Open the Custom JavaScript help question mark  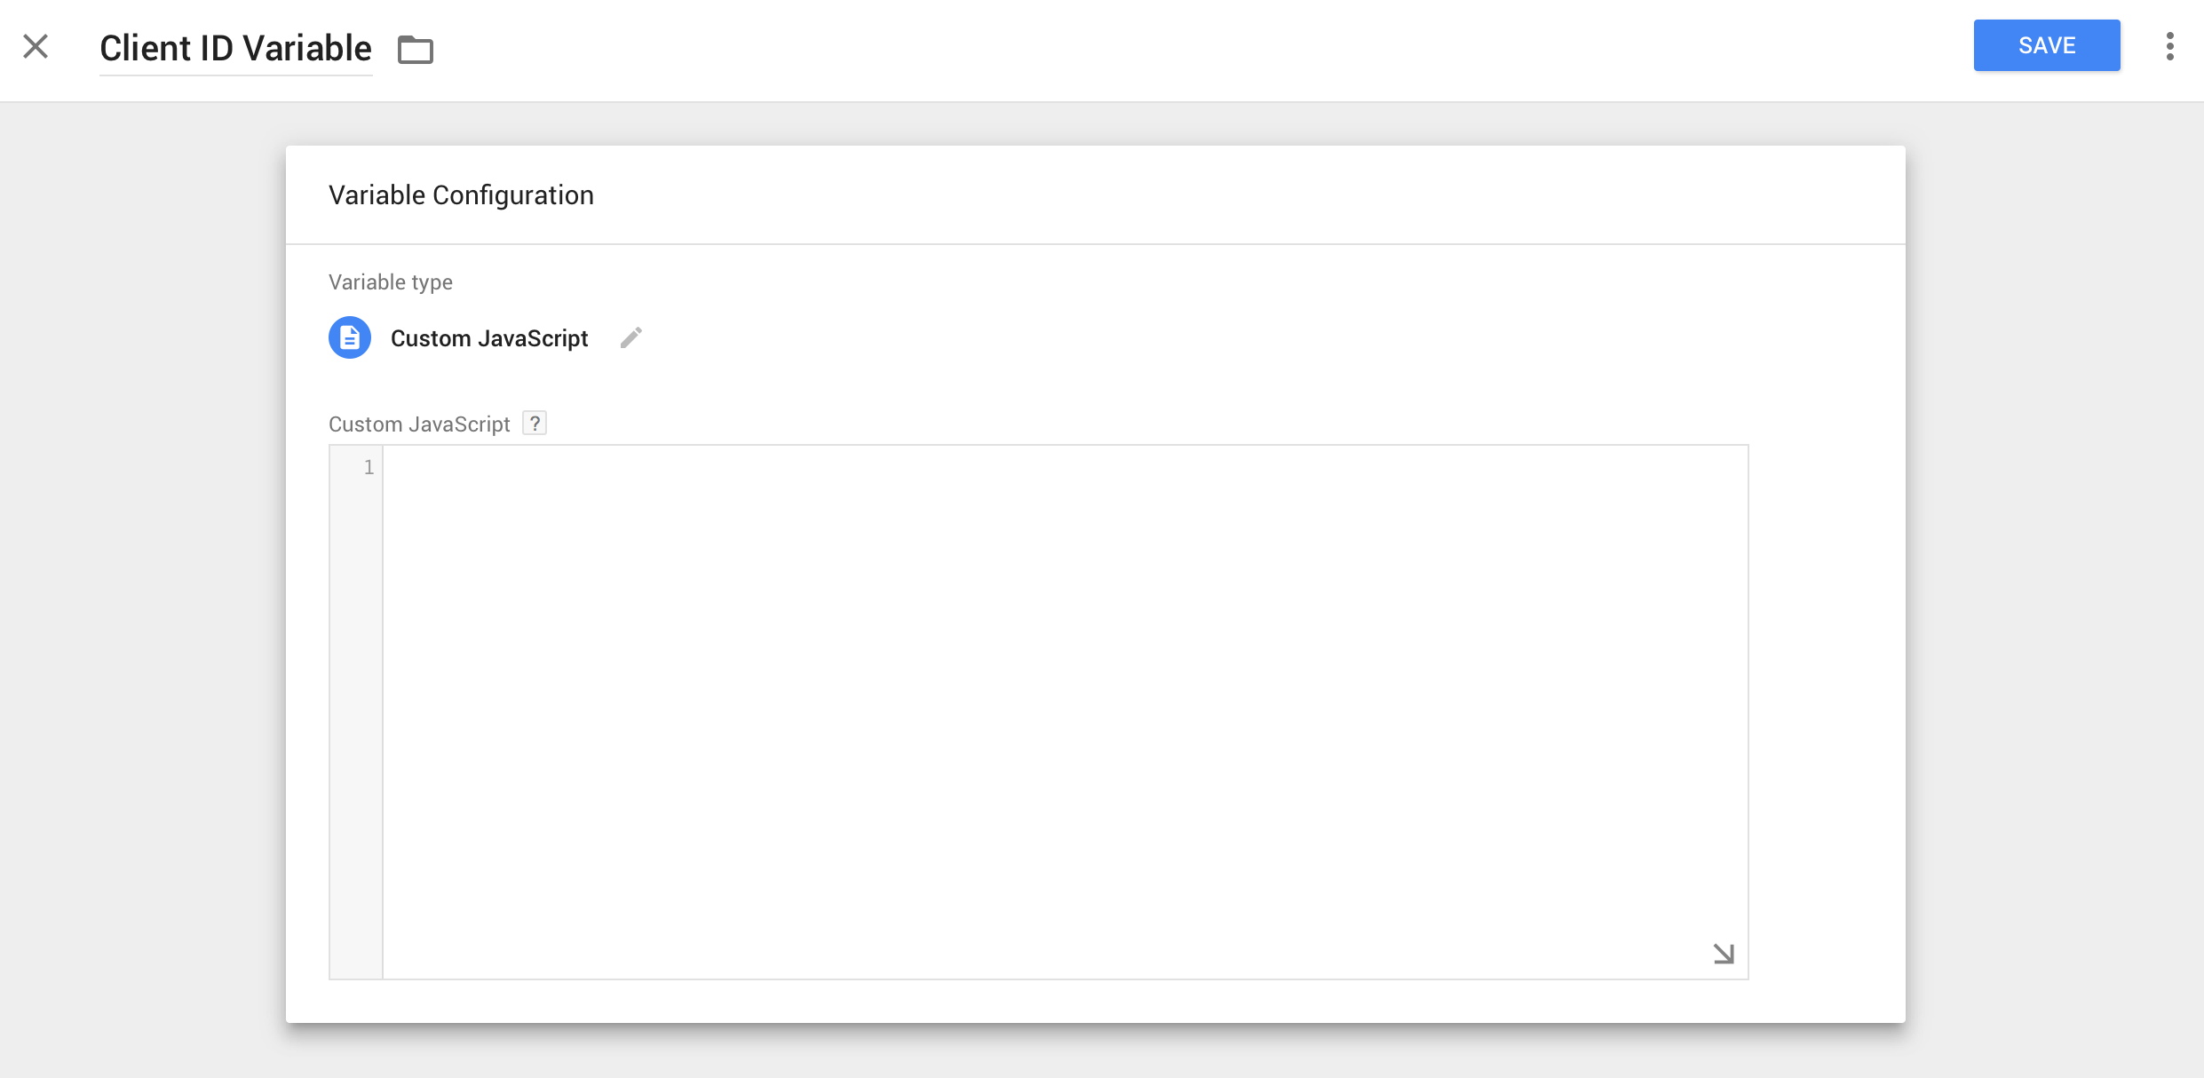click(x=535, y=424)
